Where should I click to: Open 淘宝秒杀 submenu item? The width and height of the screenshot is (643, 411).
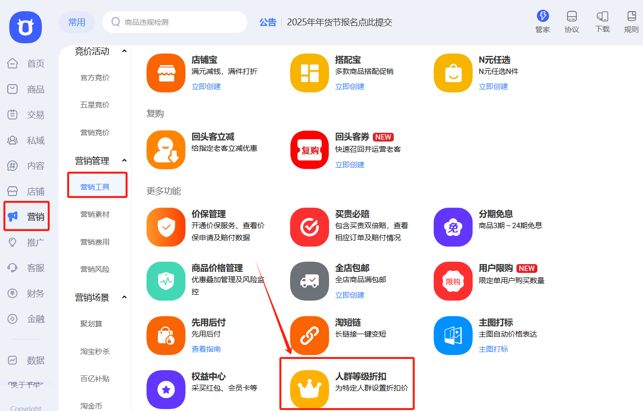coord(95,351)
